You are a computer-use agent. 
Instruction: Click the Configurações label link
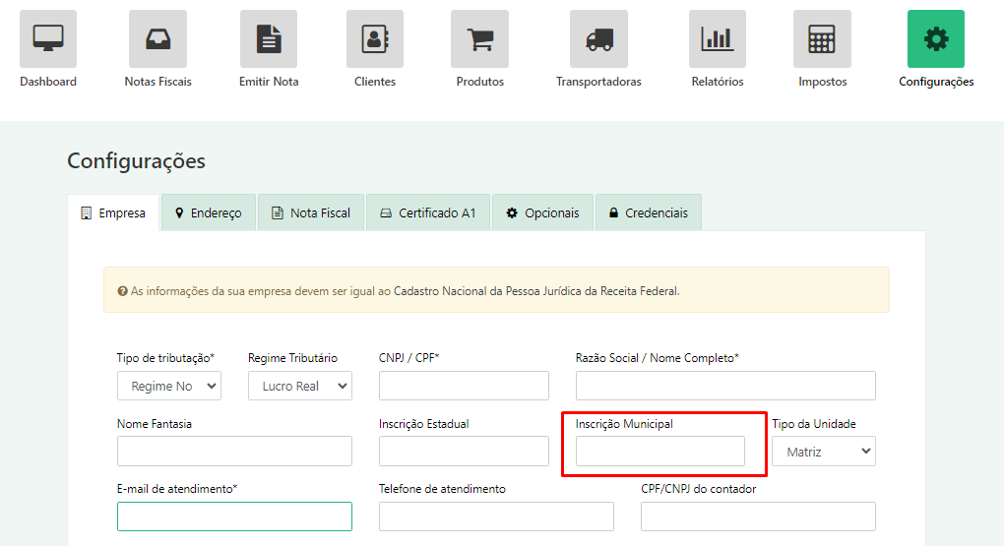935,82
